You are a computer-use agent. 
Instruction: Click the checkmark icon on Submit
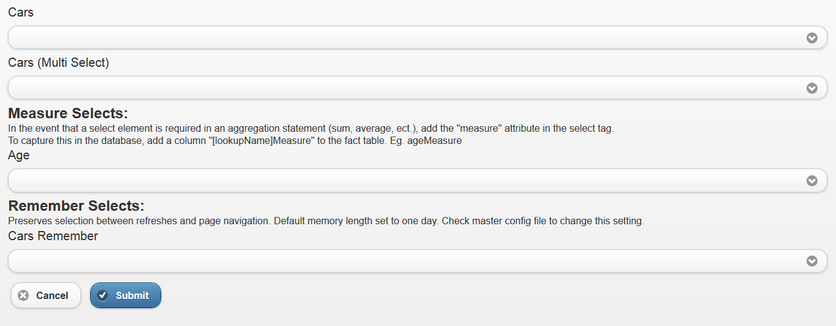(x=102, y=295)
